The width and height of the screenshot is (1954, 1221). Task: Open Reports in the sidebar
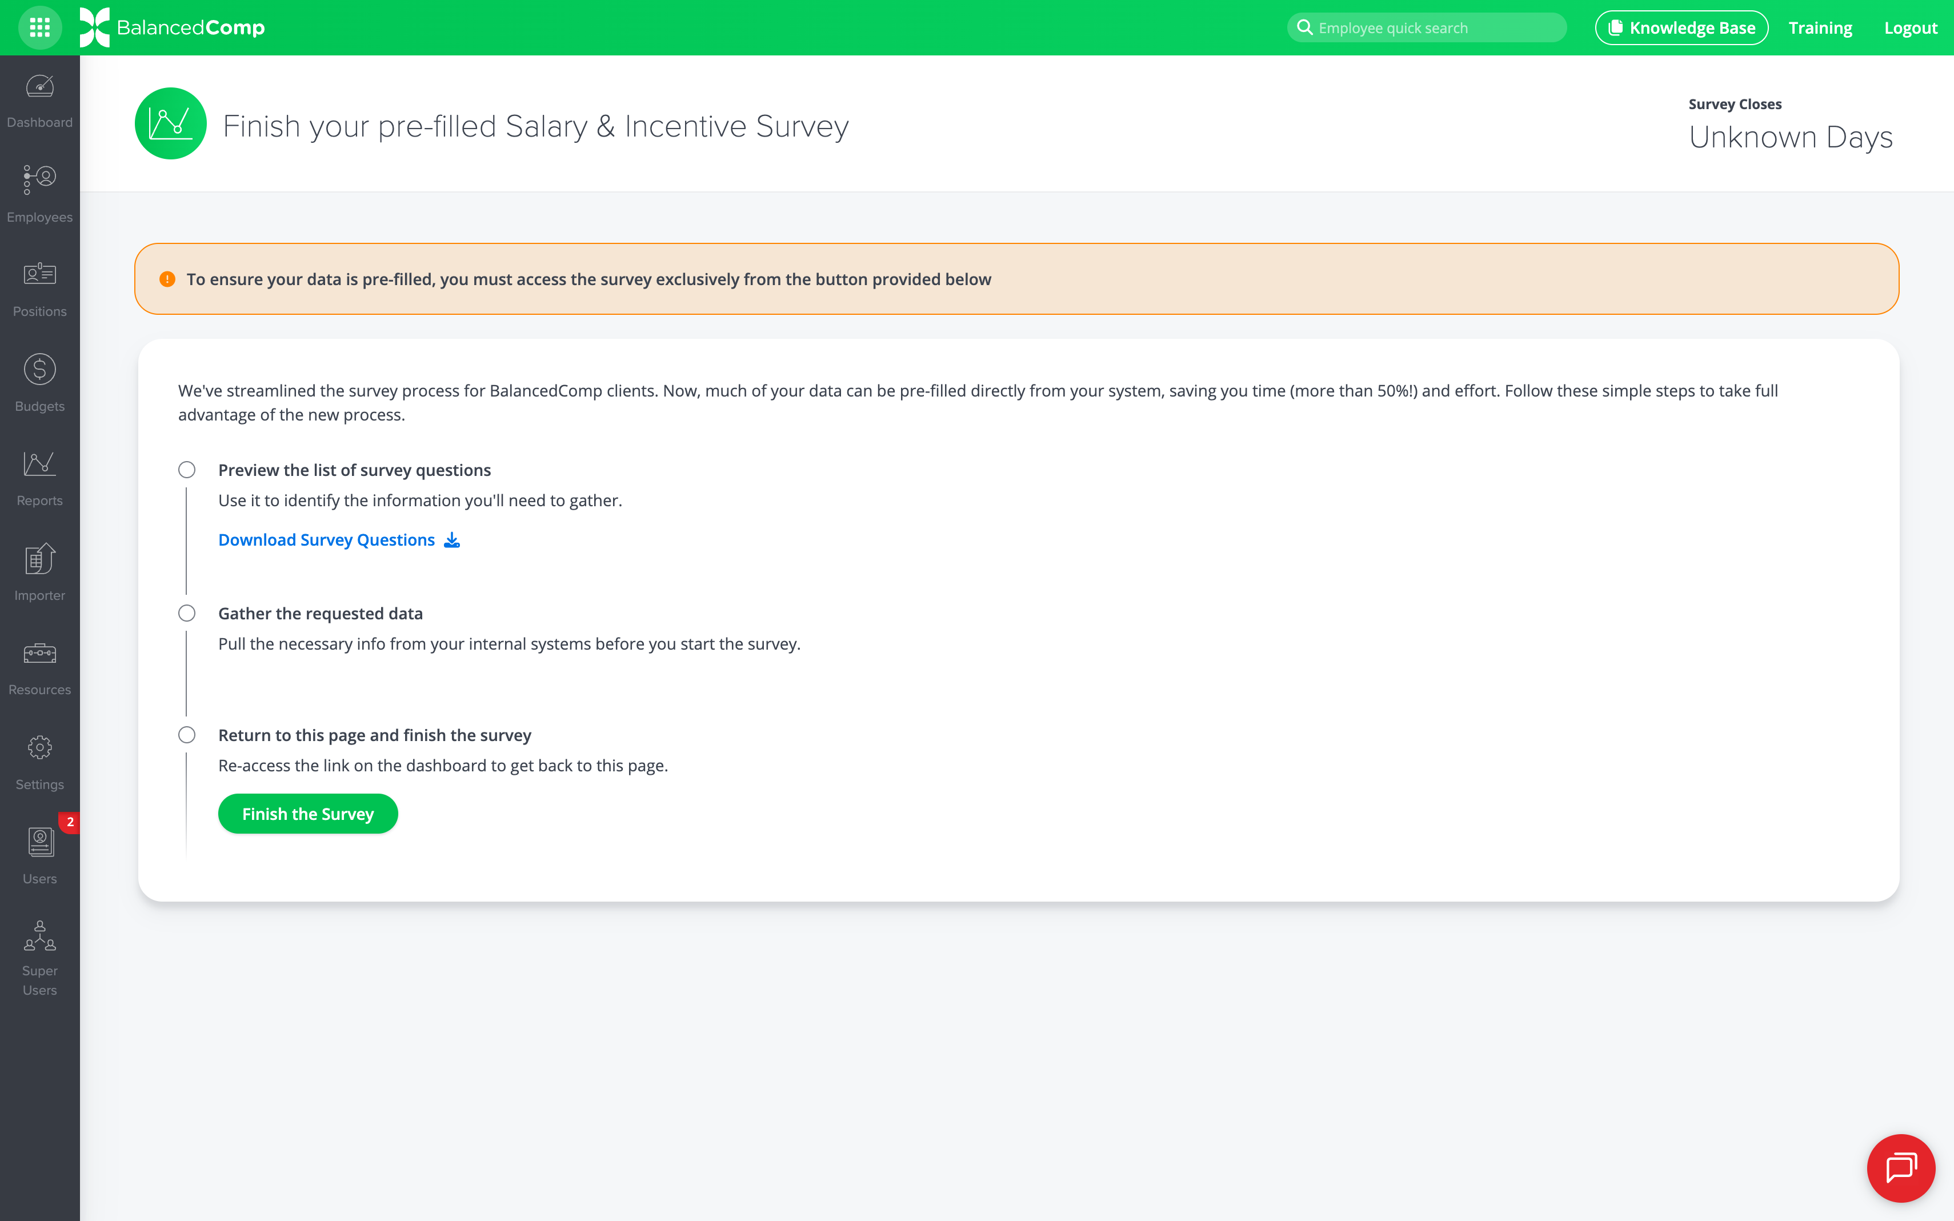[39, 477]
